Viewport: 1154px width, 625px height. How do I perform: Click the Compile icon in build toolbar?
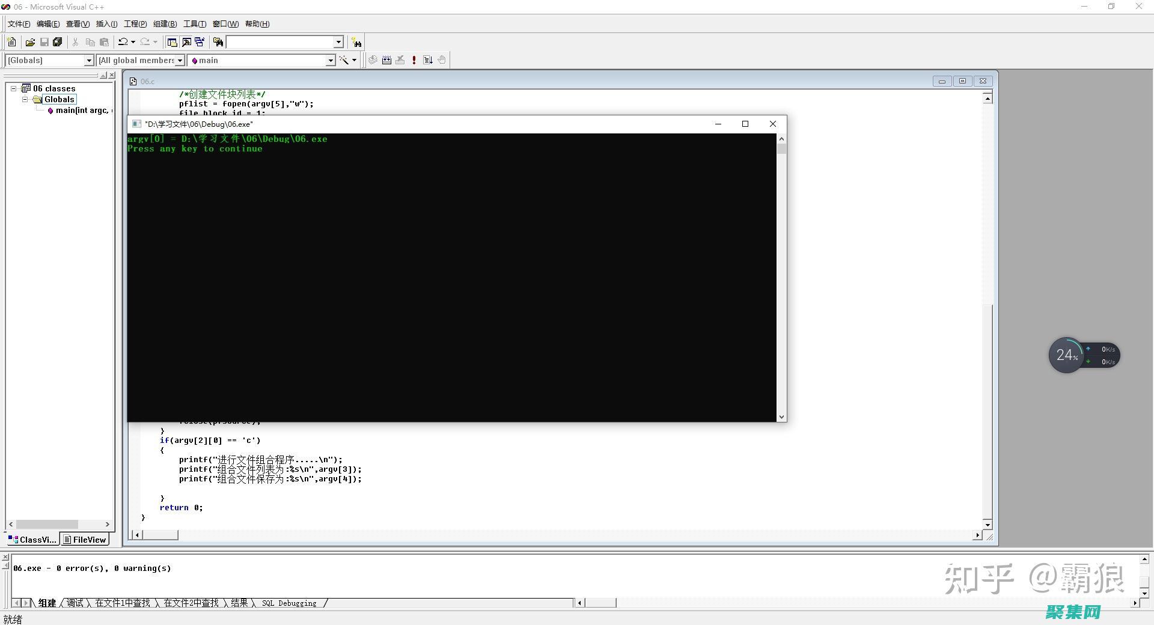pos(373,60)
